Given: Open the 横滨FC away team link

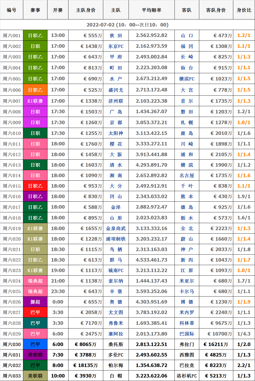Looking at the screenshot, I should [x=186, y=79].
